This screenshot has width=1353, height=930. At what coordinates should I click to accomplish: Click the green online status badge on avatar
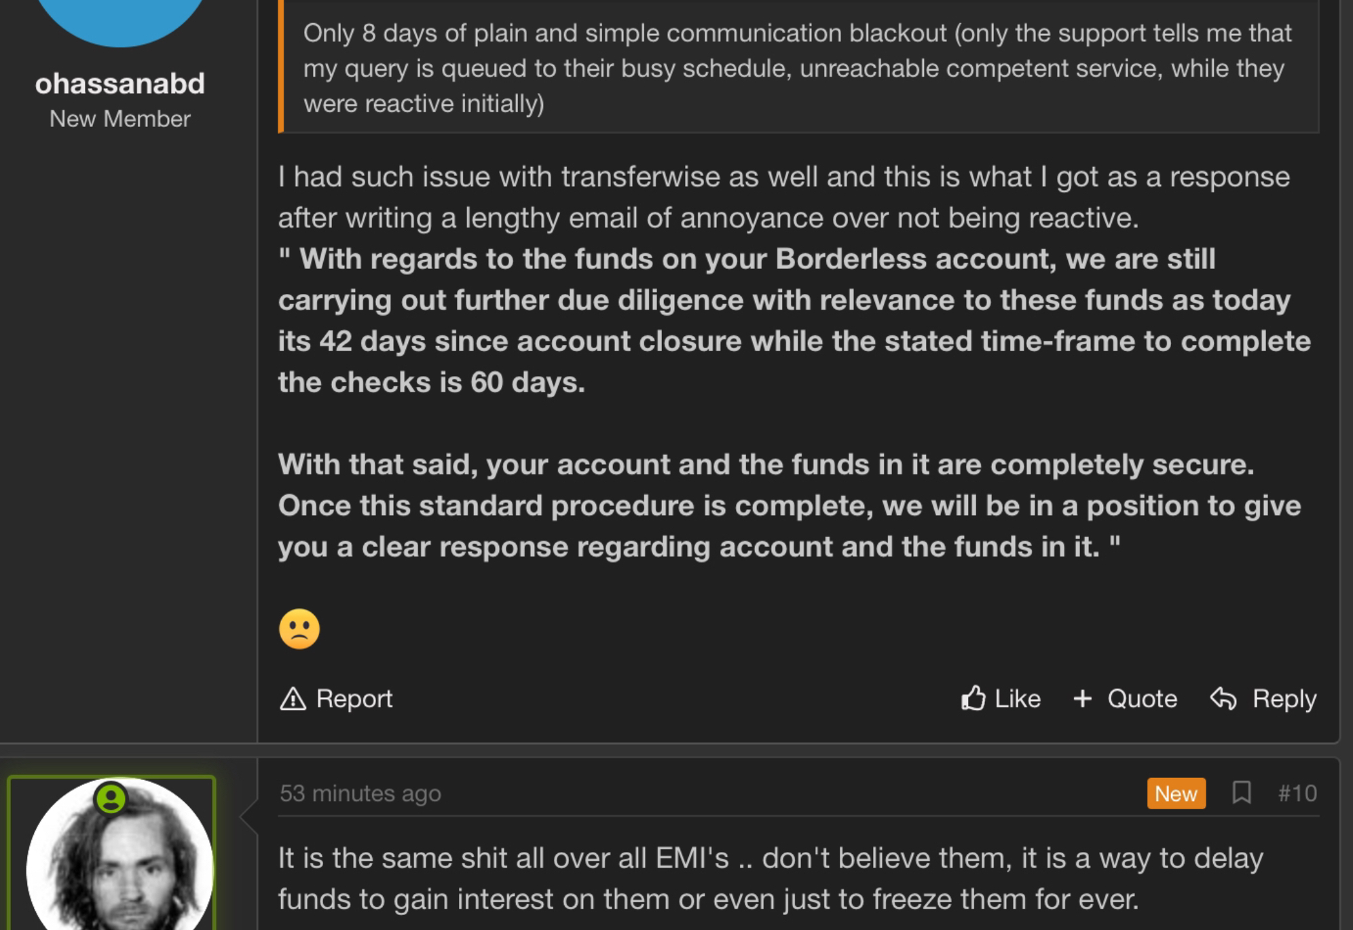click(x=111, y=798)
